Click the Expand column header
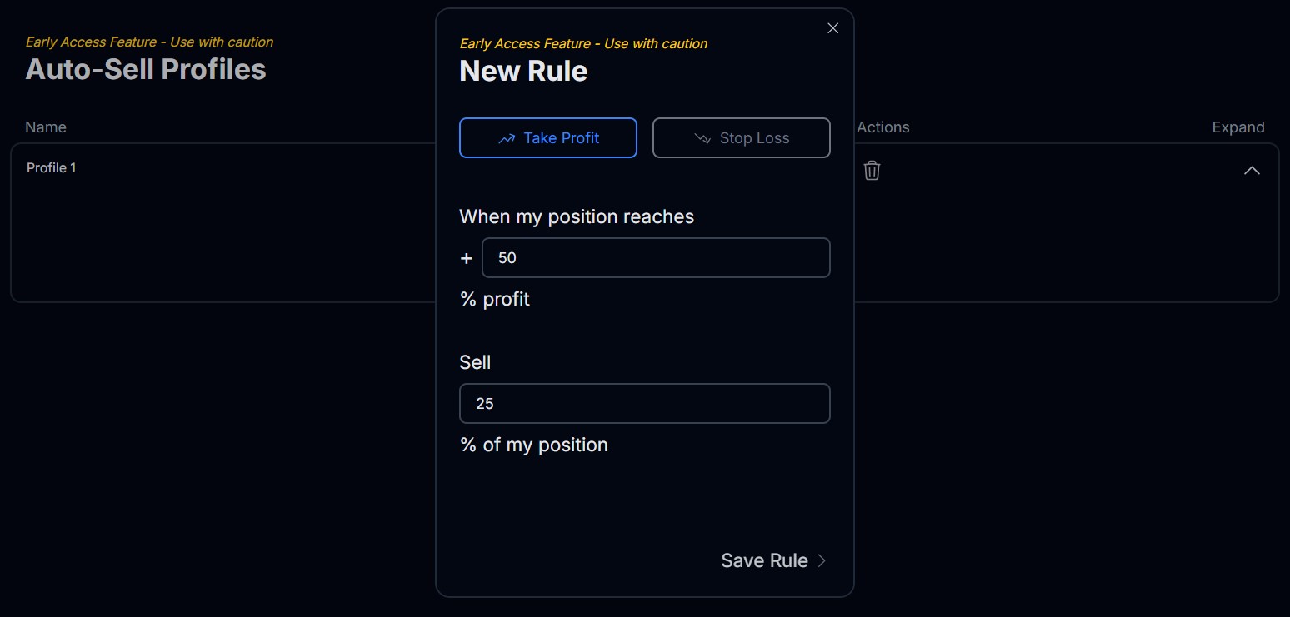 pos(1237,127)
